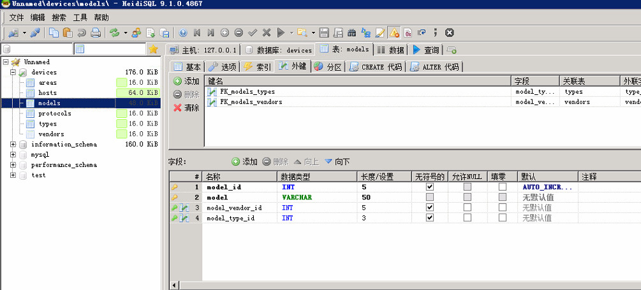Click the round black X toolbar icon
Screen dimensions: 641x290
click(449, 33)
